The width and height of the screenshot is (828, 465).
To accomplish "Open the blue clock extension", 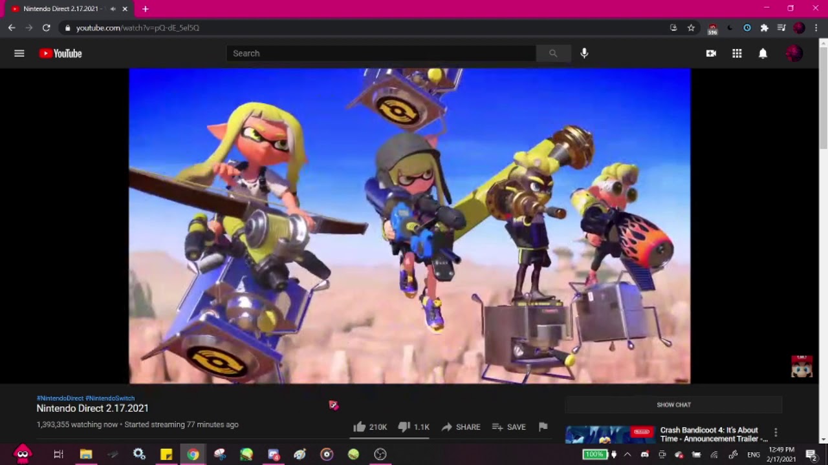I will [x=747, y=28].
